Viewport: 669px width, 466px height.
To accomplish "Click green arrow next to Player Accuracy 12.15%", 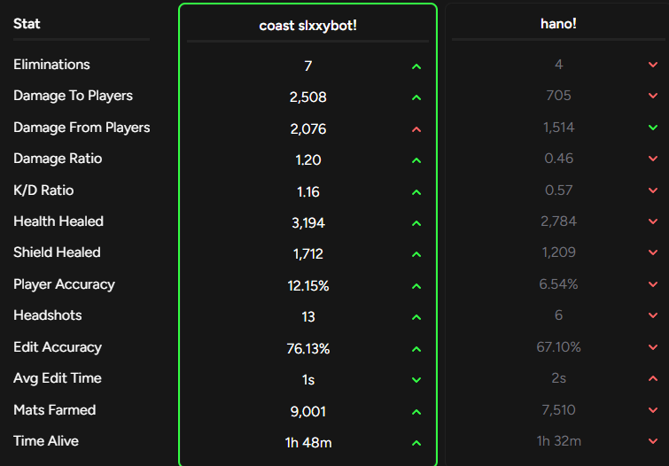I will coord(416,286).
